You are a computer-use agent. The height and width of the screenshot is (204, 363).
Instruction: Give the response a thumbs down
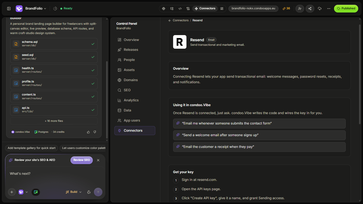click(x=95, y=132)
